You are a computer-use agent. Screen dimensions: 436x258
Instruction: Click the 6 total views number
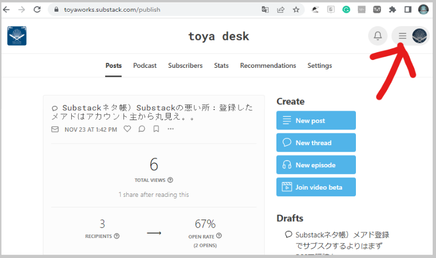tap(153, 165)
